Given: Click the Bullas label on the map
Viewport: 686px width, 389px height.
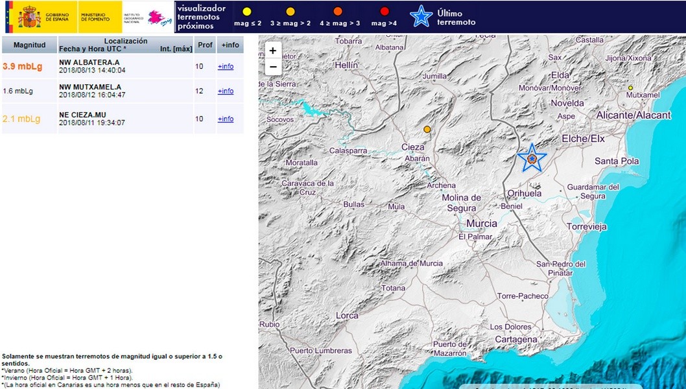Looking at the screenshot, I should [x=353, y=204].
